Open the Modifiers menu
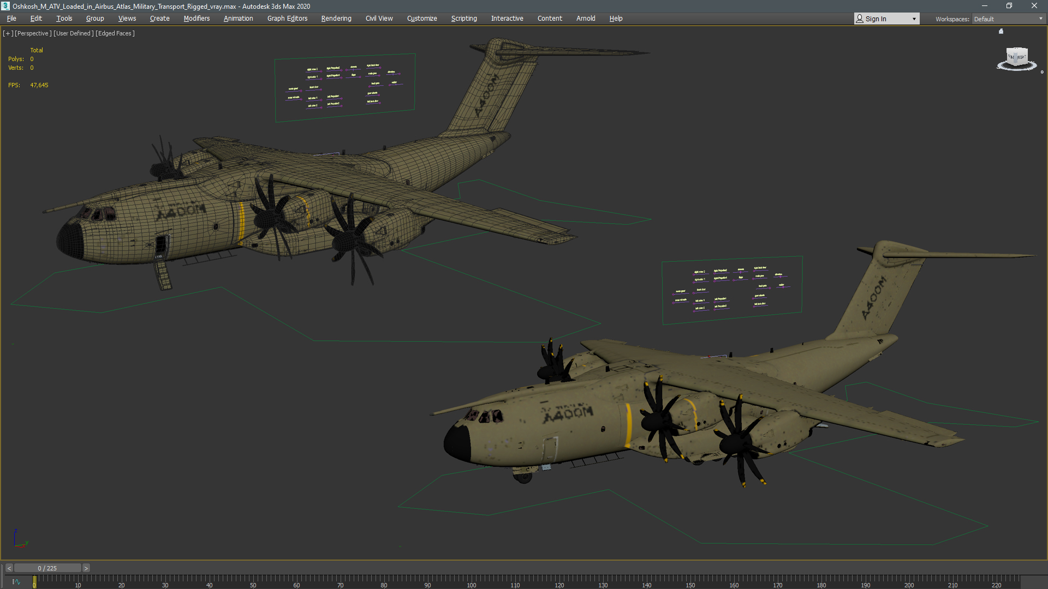1048x589 pixels. (196, 19)
